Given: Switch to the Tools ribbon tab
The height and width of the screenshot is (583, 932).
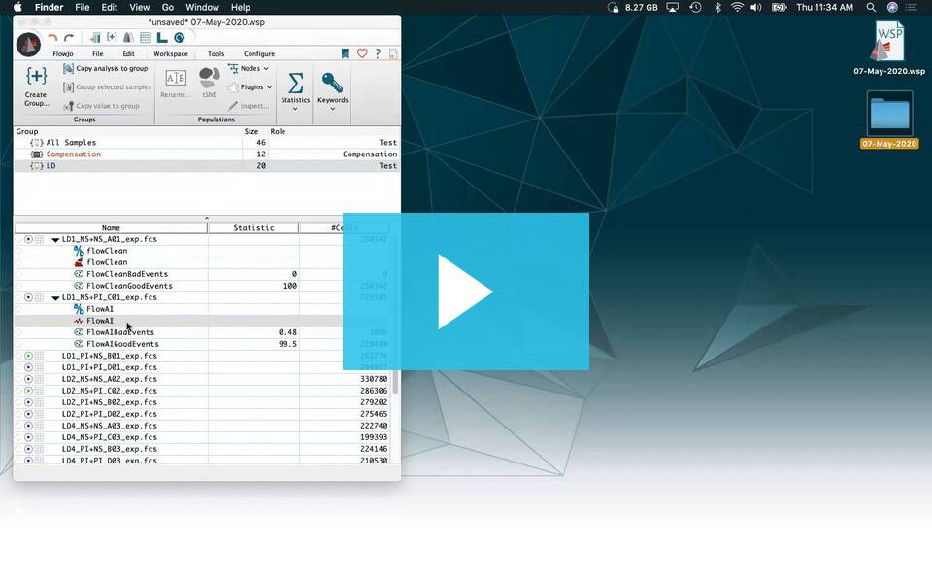Looking at the screenshot, I should (216, 54).
